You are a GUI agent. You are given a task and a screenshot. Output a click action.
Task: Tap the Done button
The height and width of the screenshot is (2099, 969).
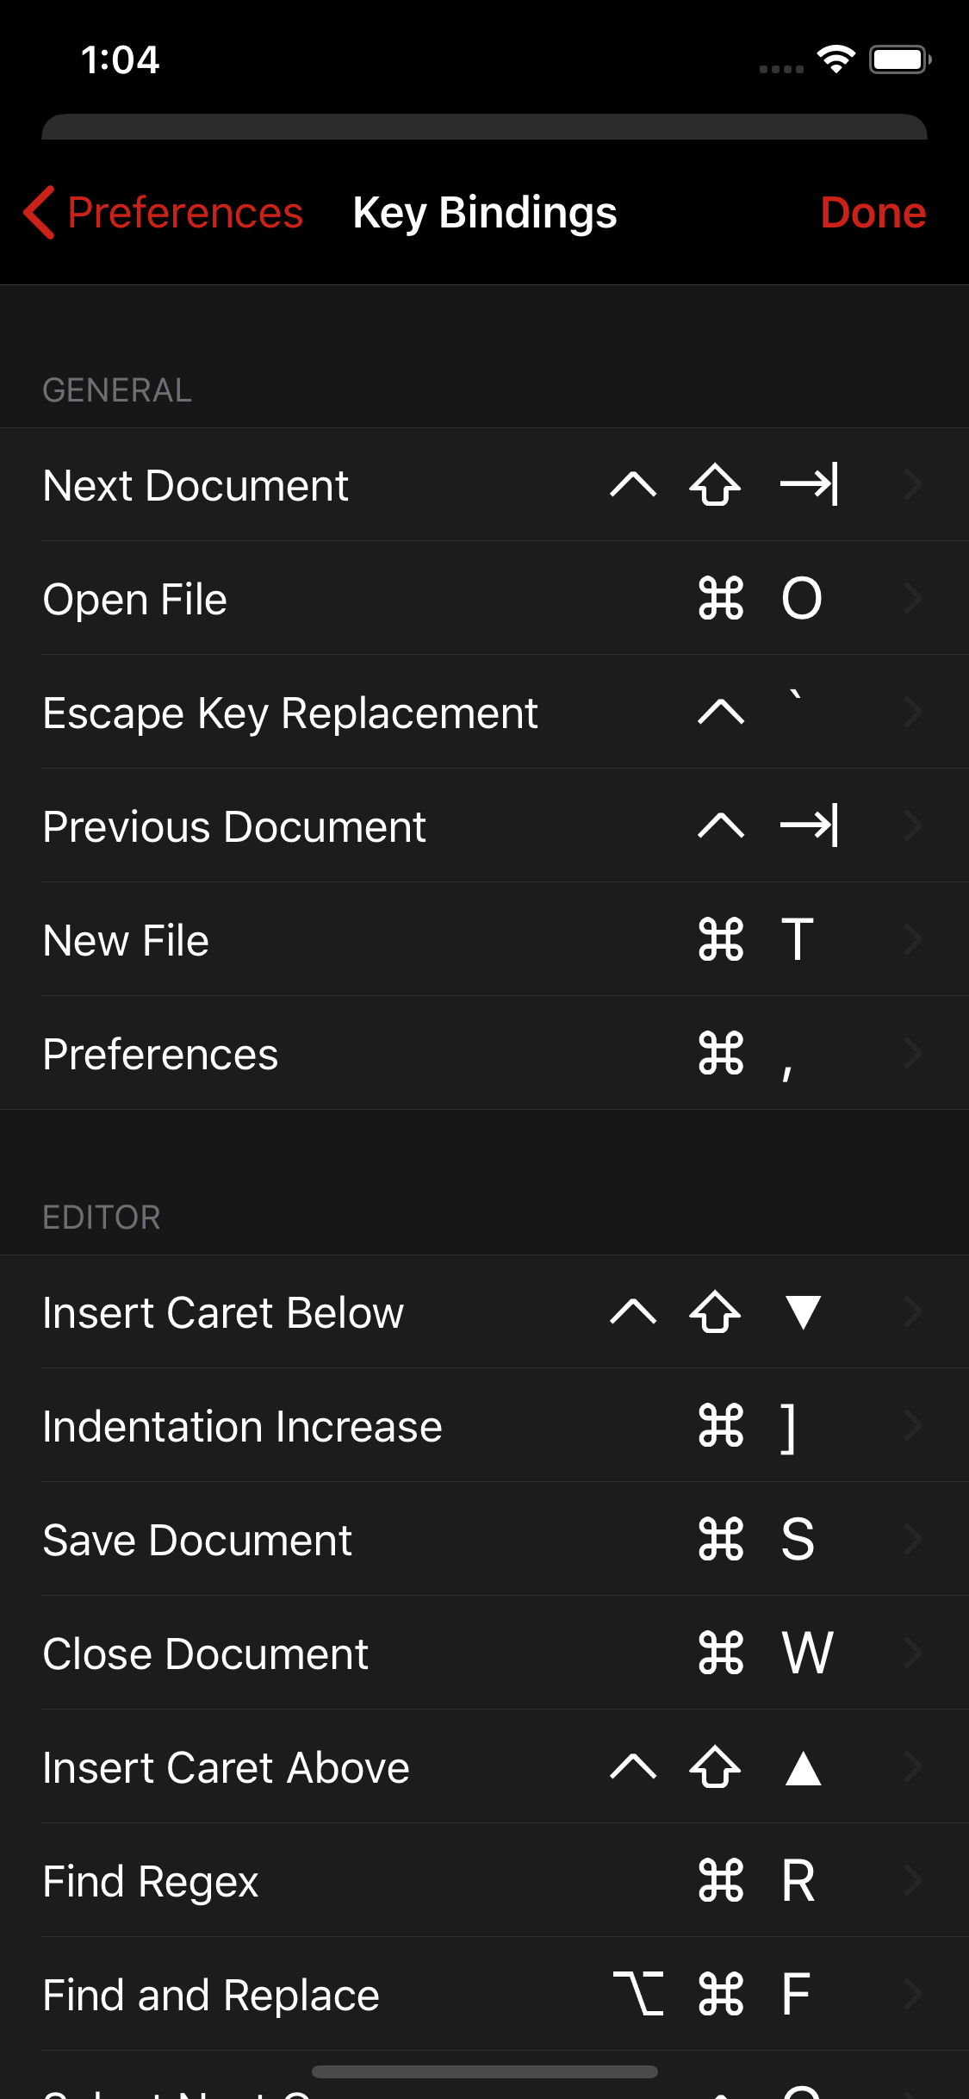[x=873, y=212]
